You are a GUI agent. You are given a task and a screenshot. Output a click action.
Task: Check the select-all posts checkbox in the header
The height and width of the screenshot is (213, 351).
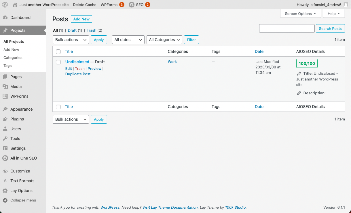58,51
